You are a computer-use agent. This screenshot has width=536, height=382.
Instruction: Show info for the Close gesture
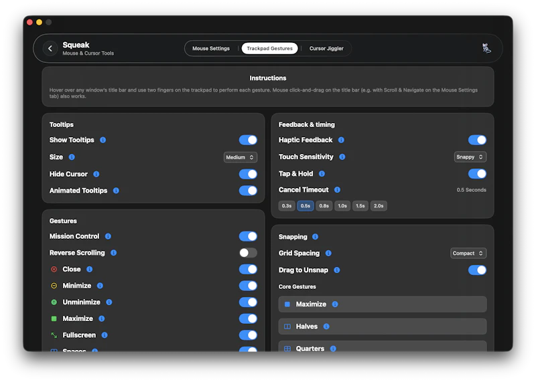tap(90, 270)
